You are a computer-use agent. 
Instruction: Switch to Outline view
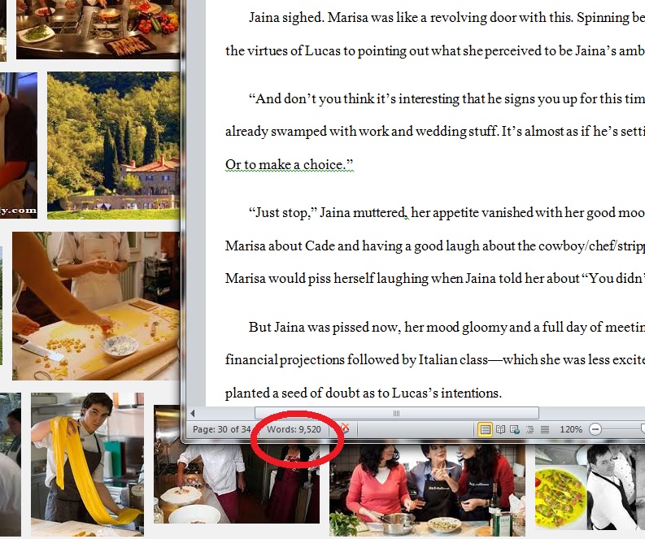pyautogui.click(x=530, y=429)
